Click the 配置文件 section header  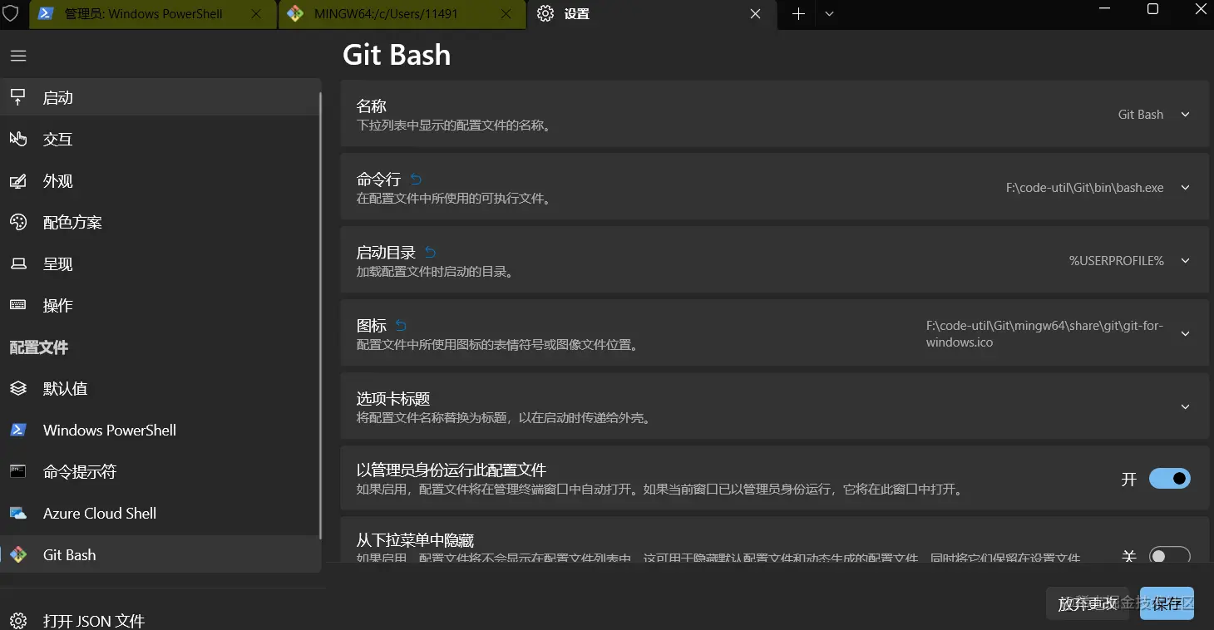click(x=39, y=347)
